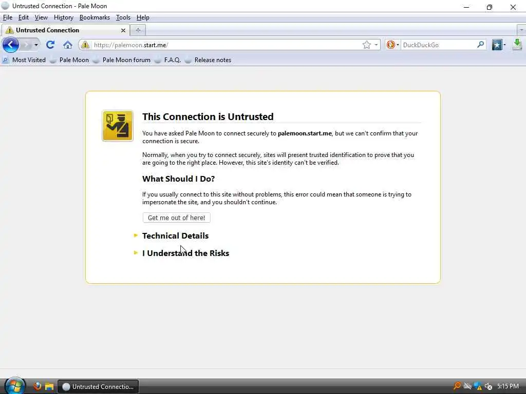Open the Most Visited bookmarks folder
This screenshot has width=526, height=394.
pyautogui.click(x=24, y=60)
